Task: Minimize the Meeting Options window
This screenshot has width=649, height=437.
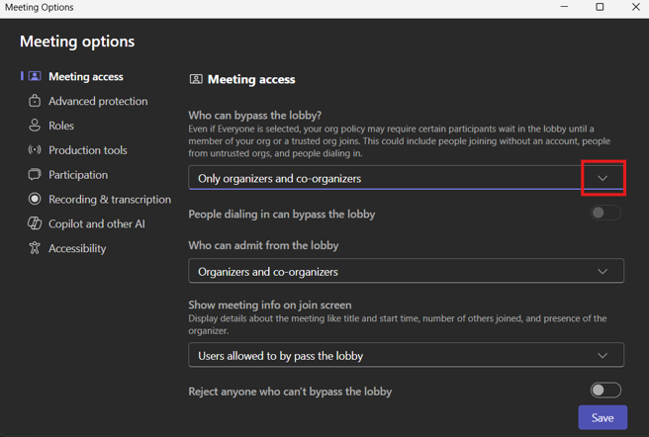Action: point(564,7)
